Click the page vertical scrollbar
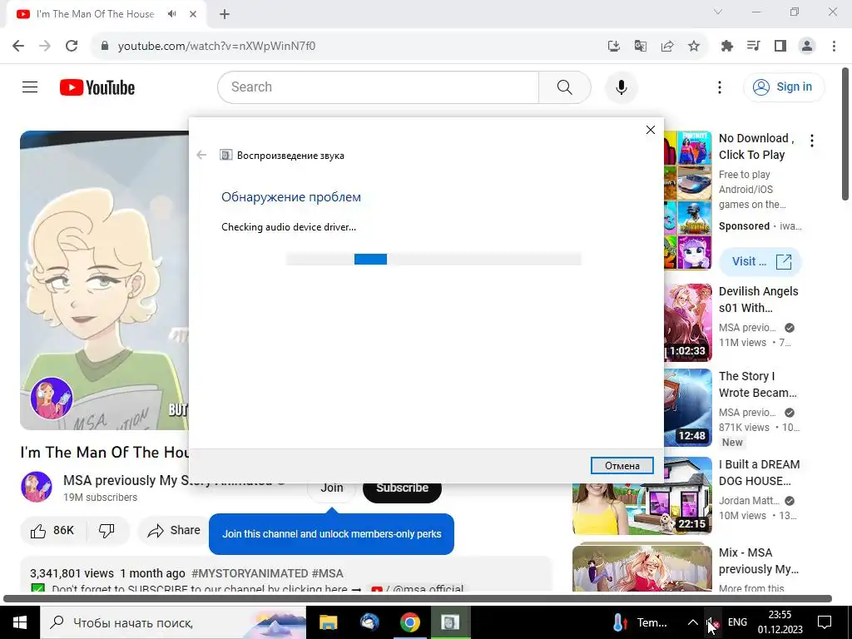Screen dimensions: 852x639 coord(845,134)
